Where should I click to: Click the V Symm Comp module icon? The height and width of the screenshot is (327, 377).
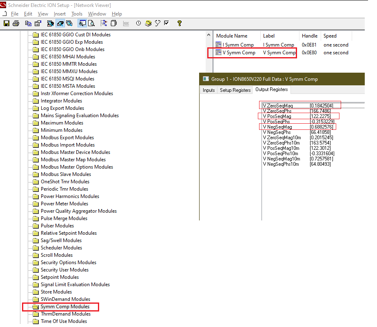tap(218, 52)
